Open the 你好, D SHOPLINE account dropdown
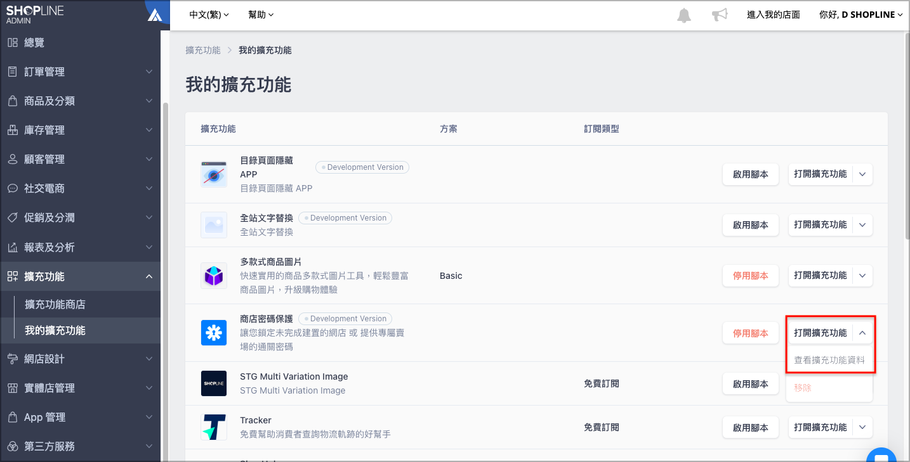Viewport: 910px width, 462px height. click(x=861, y=15)
